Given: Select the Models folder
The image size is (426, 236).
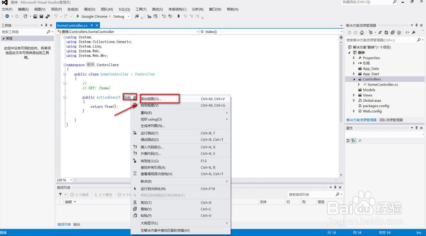Looking at the screenshot, I should (x=369, y=90).
